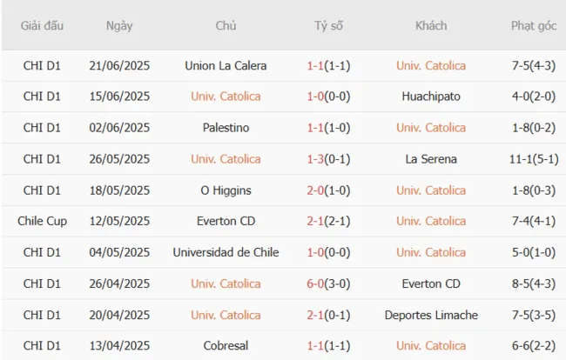
Task: Open the Huachipato team link
Action: (x=431, y=97)
